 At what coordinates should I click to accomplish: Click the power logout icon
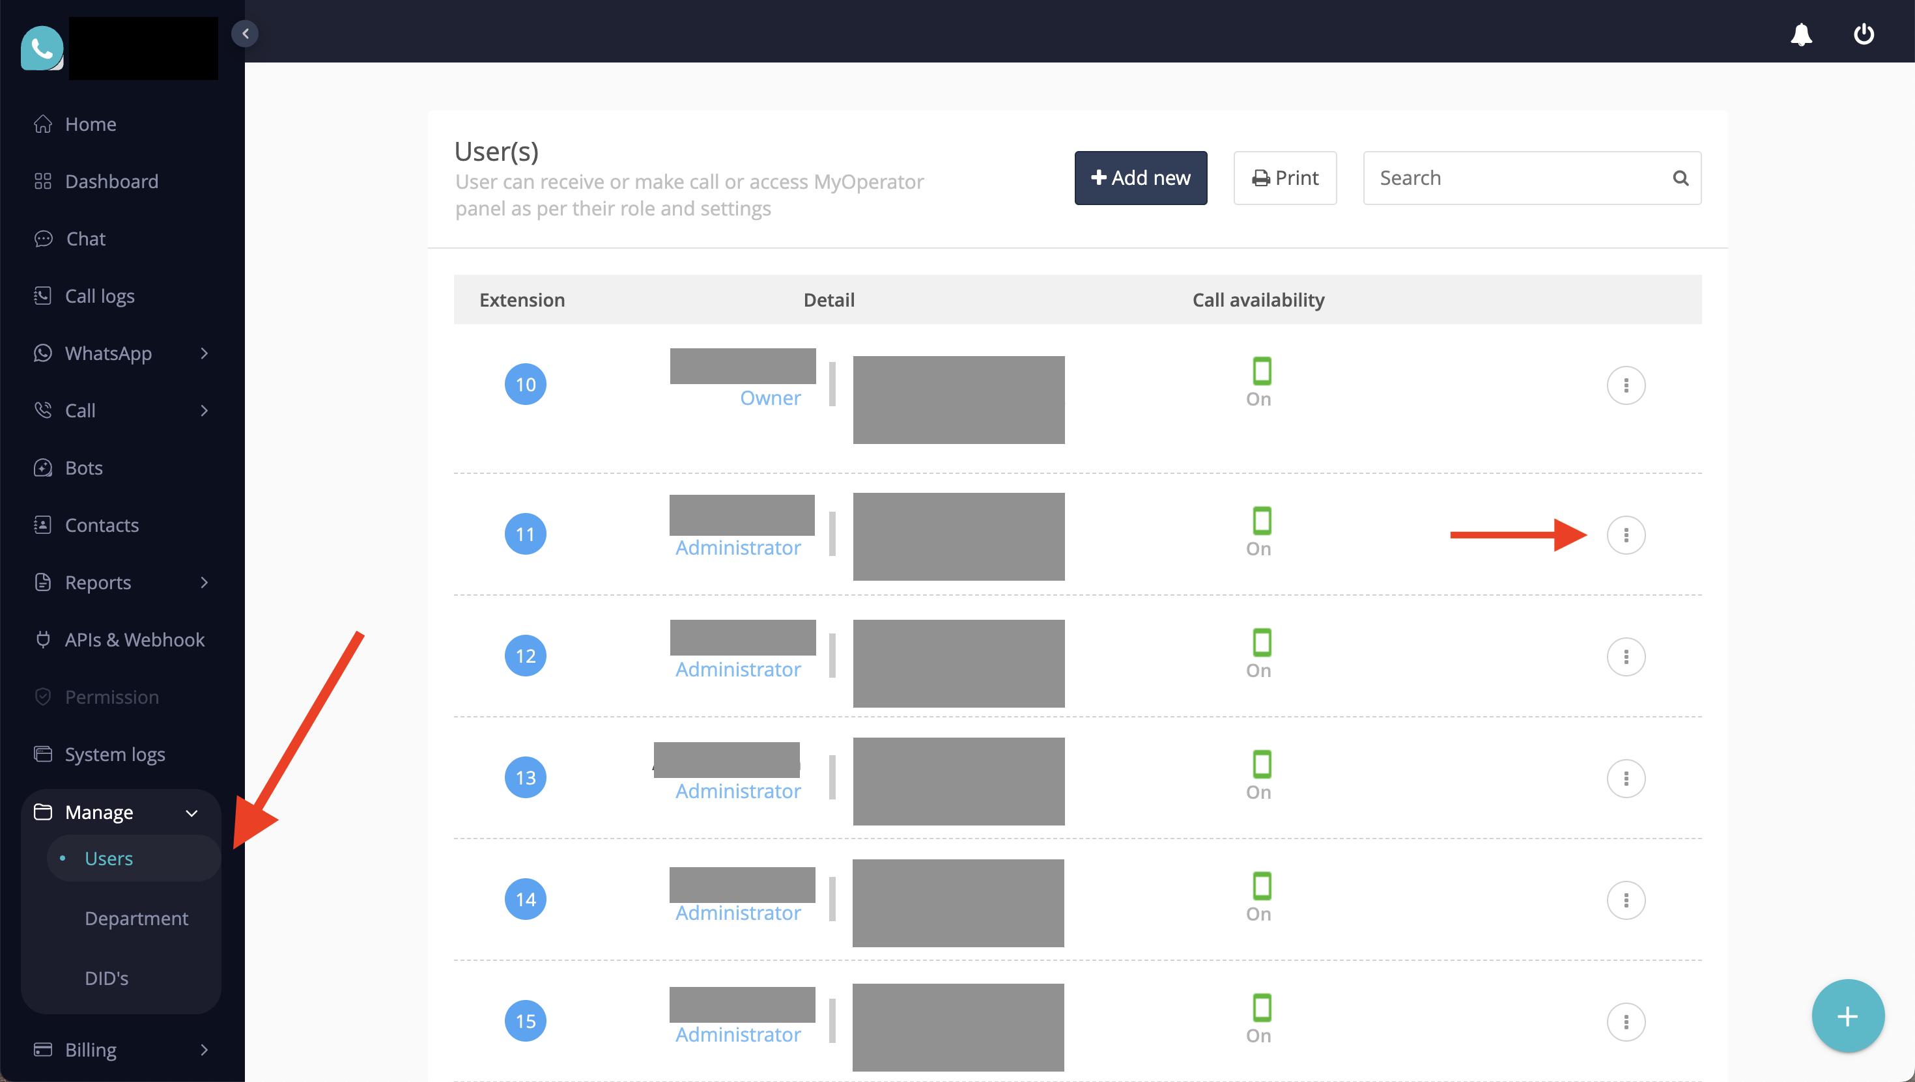pos(1864,35)
